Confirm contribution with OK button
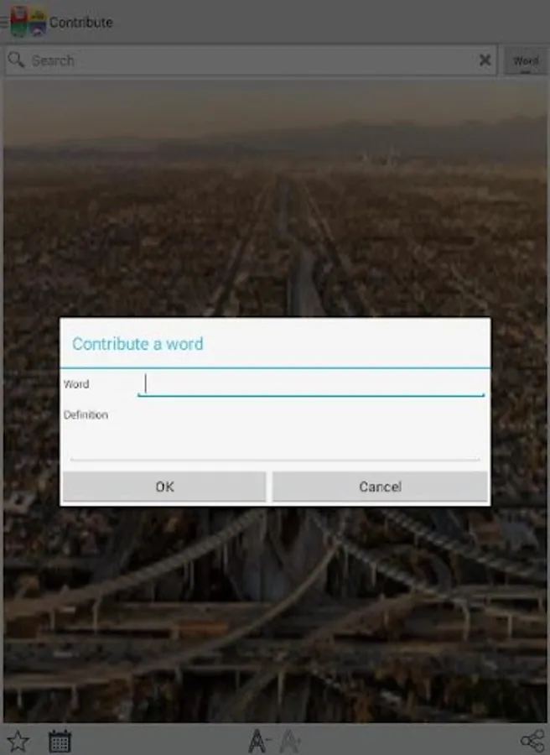550x755 pixels. (164, 487)
